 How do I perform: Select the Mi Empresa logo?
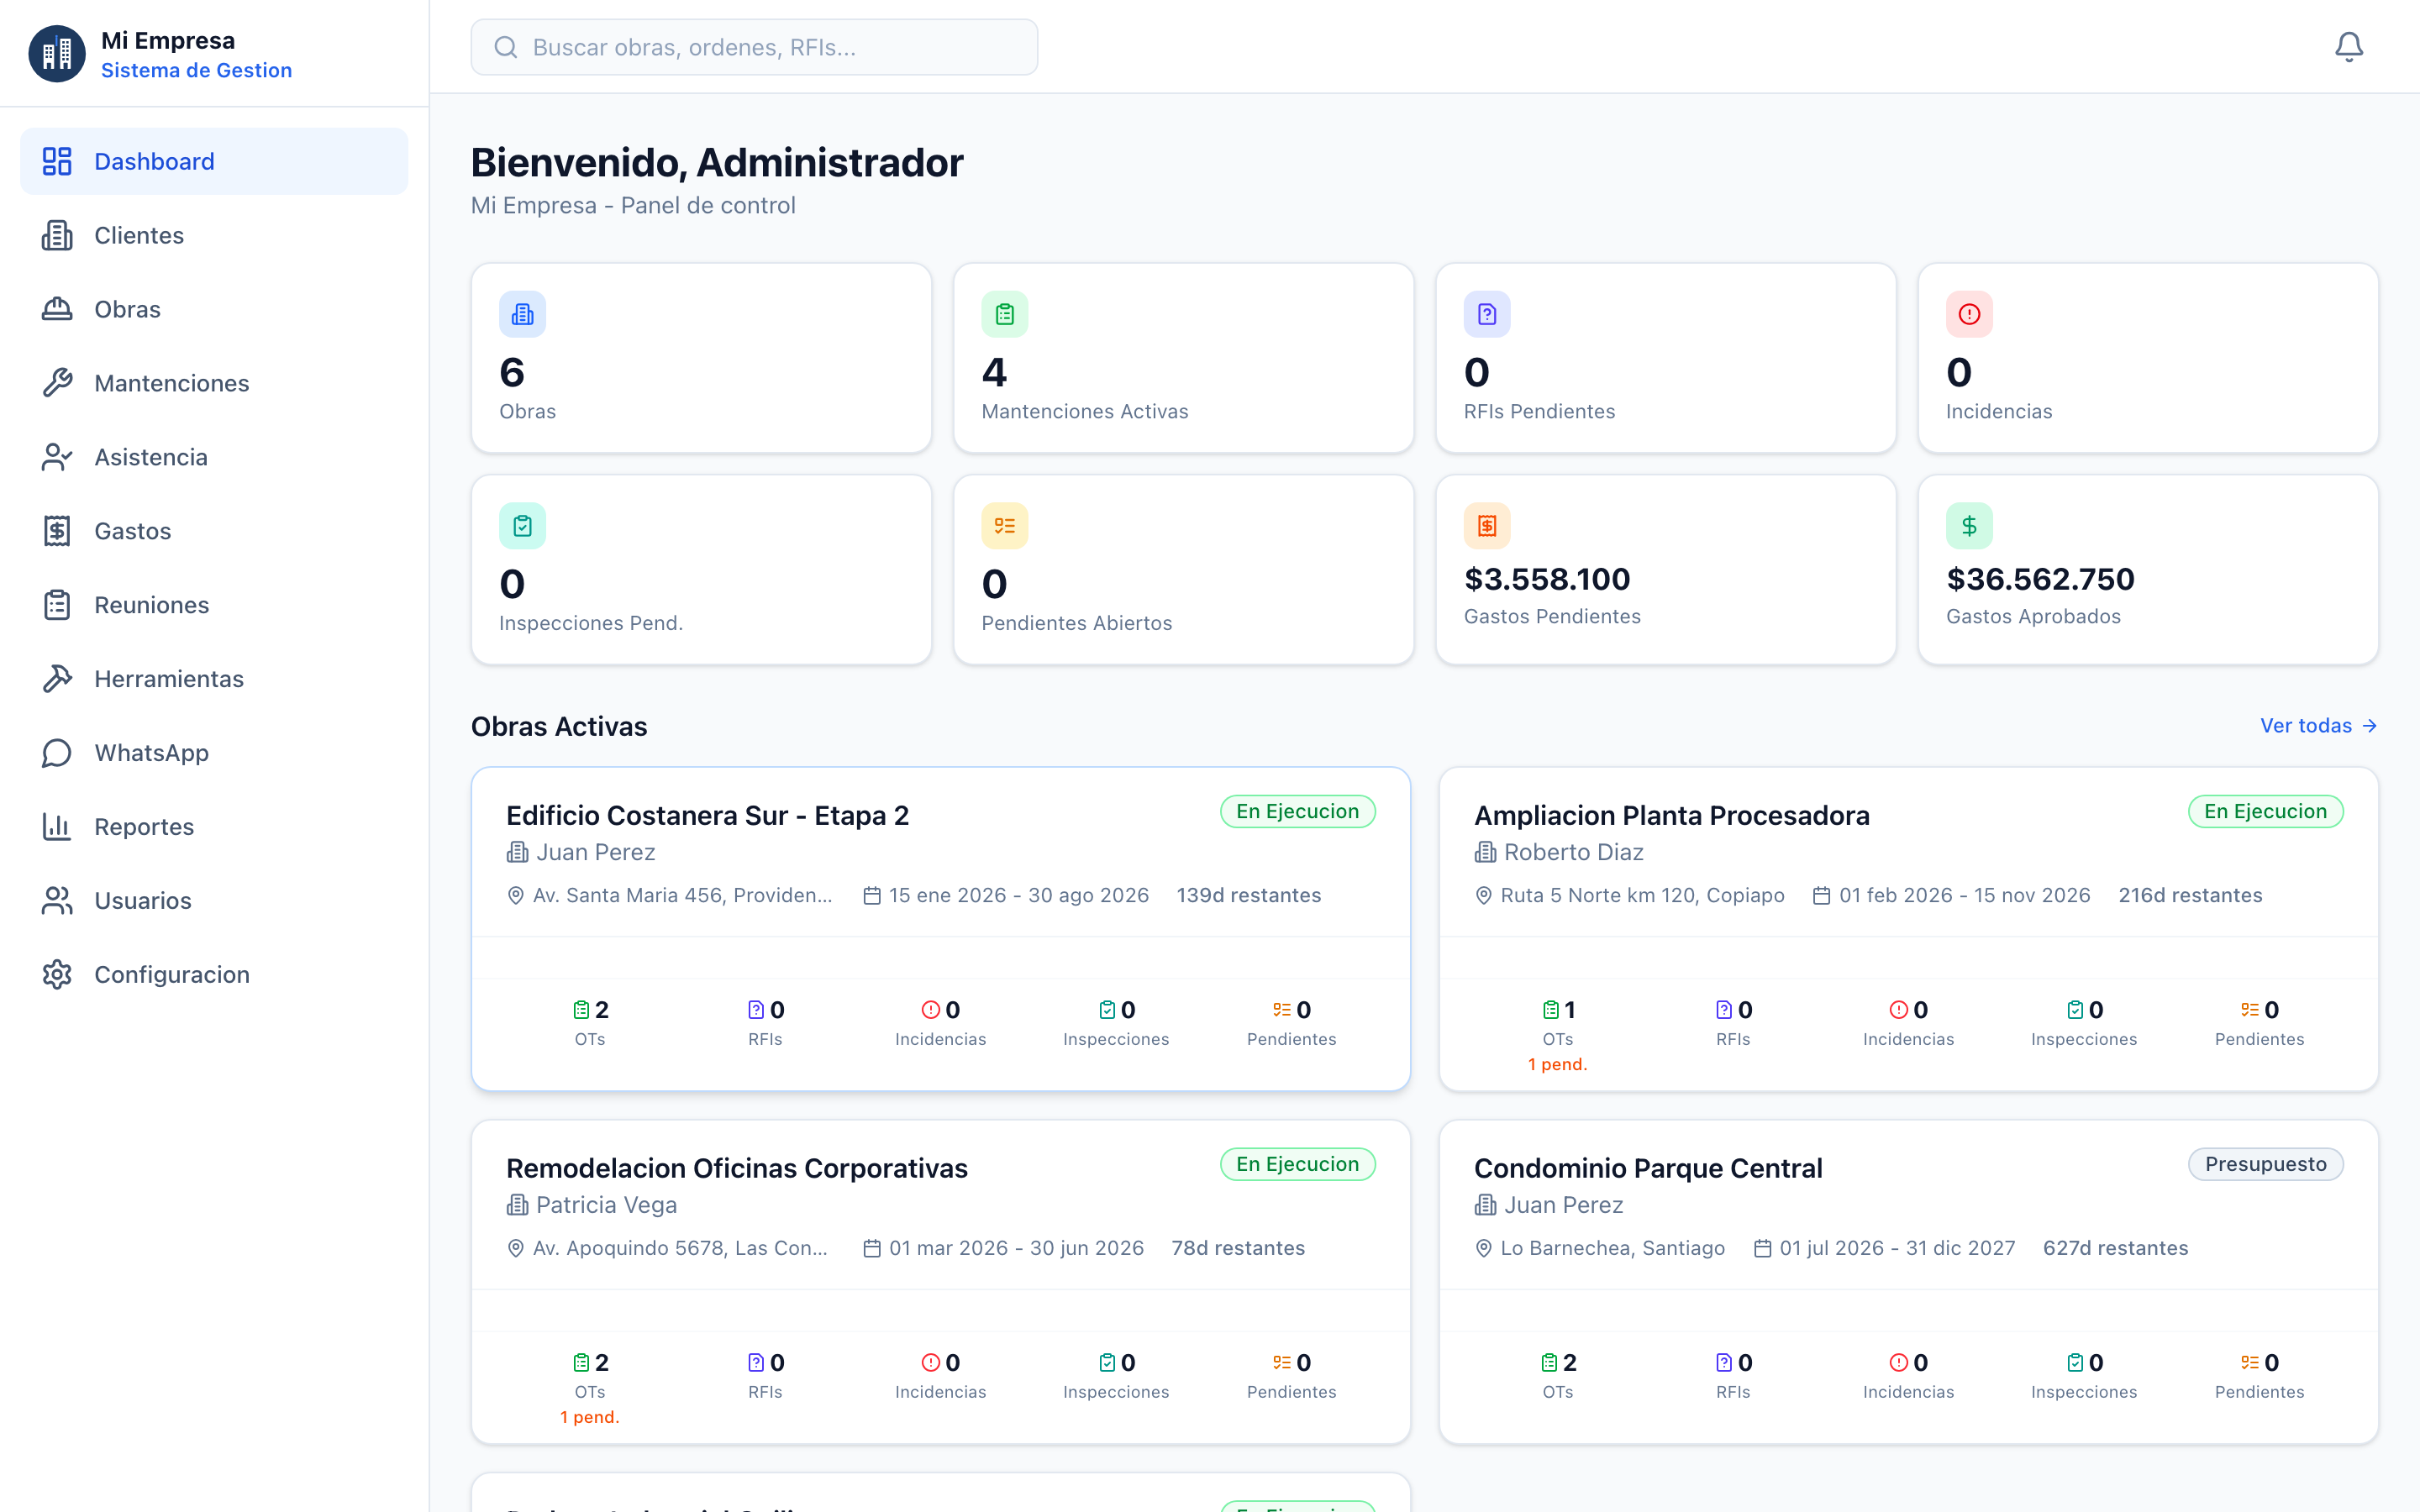click(57, 53)
